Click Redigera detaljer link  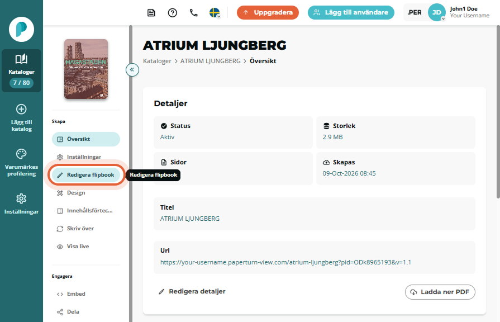(192, 291)
